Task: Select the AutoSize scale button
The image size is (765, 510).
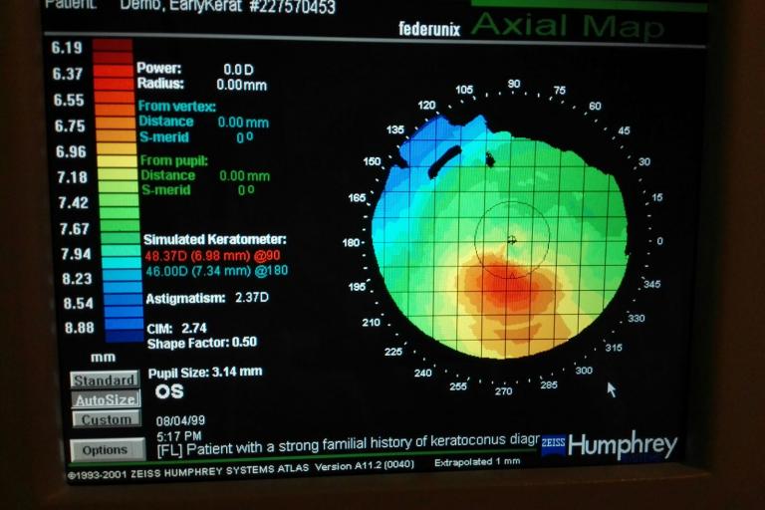Action: tap(105, 399)
